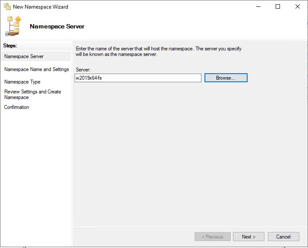Click the namespace server instruction text
Image resolution: width=308 pixels, height=248 pixels.
coord(158,51)
